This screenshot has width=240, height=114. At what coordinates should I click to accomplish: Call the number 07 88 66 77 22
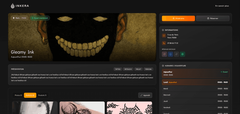click(173, 43)
